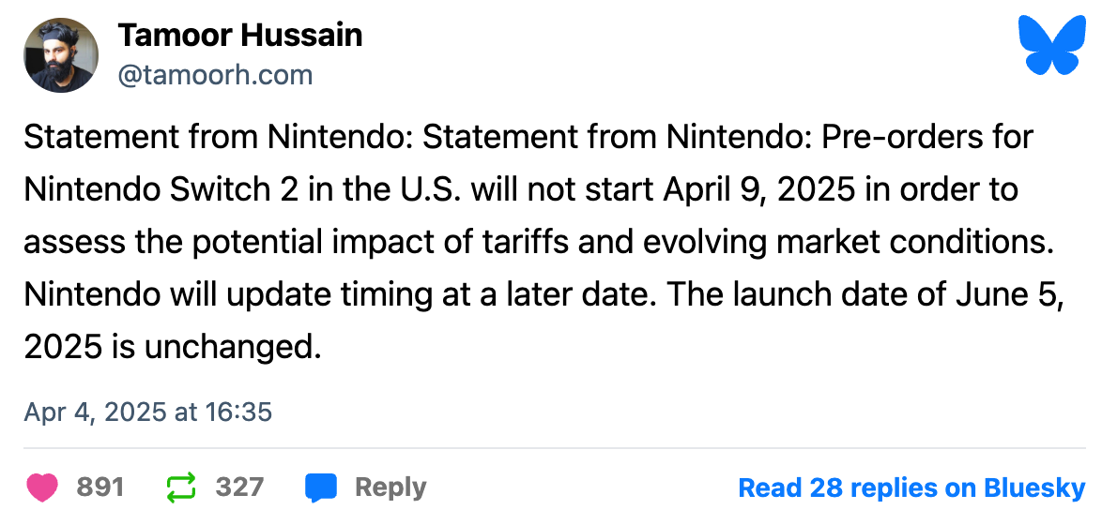Click the green repost arrows icon

click(181, 487)
